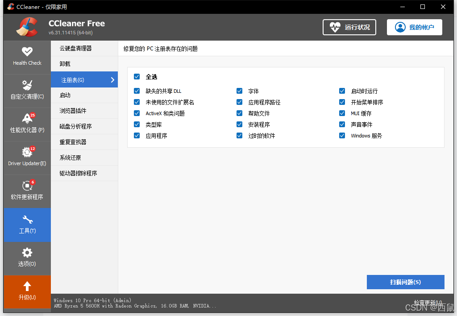Uncheck 字体 checkbox
This screenshot has width=457, height=316.
pyautogui.click(x=239, y=91)
